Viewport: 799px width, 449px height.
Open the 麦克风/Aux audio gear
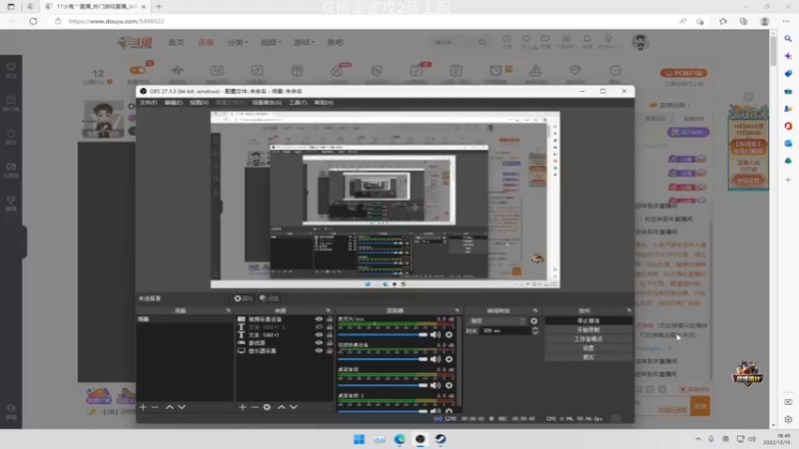tap(448, 334)
